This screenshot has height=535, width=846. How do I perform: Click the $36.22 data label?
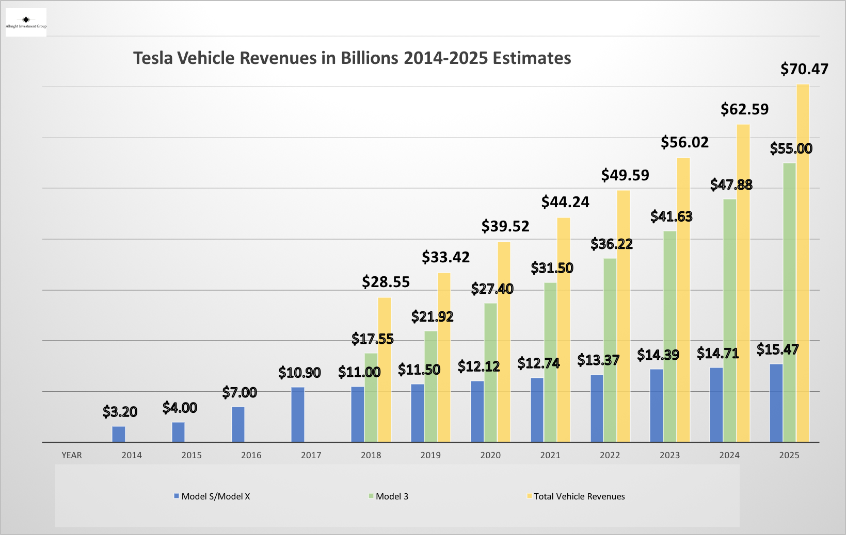[612, 244]
